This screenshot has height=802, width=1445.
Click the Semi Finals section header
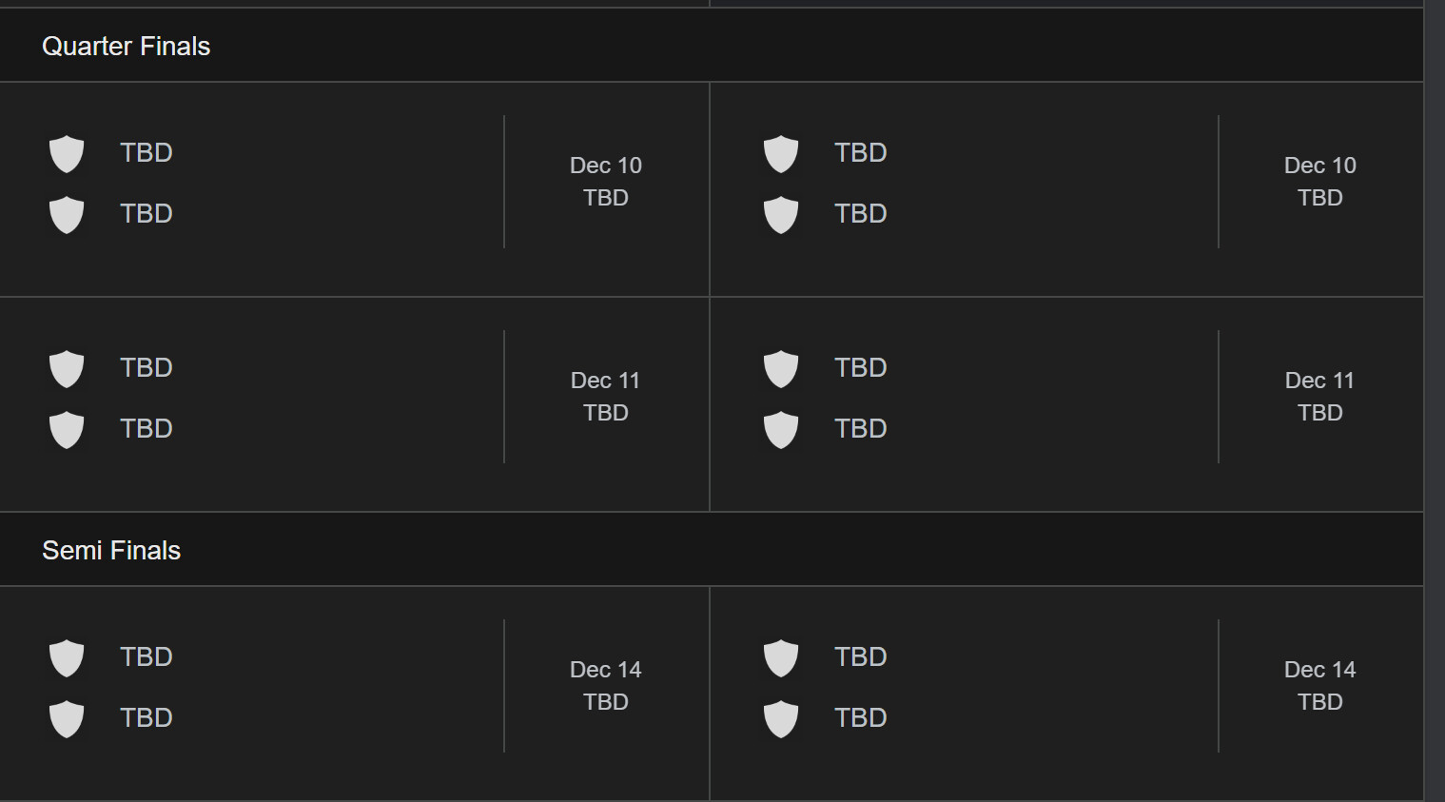(x=111, y=550)
